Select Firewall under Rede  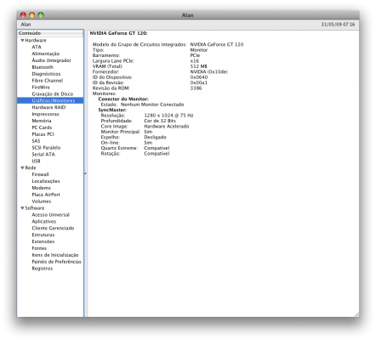(40, 174)
